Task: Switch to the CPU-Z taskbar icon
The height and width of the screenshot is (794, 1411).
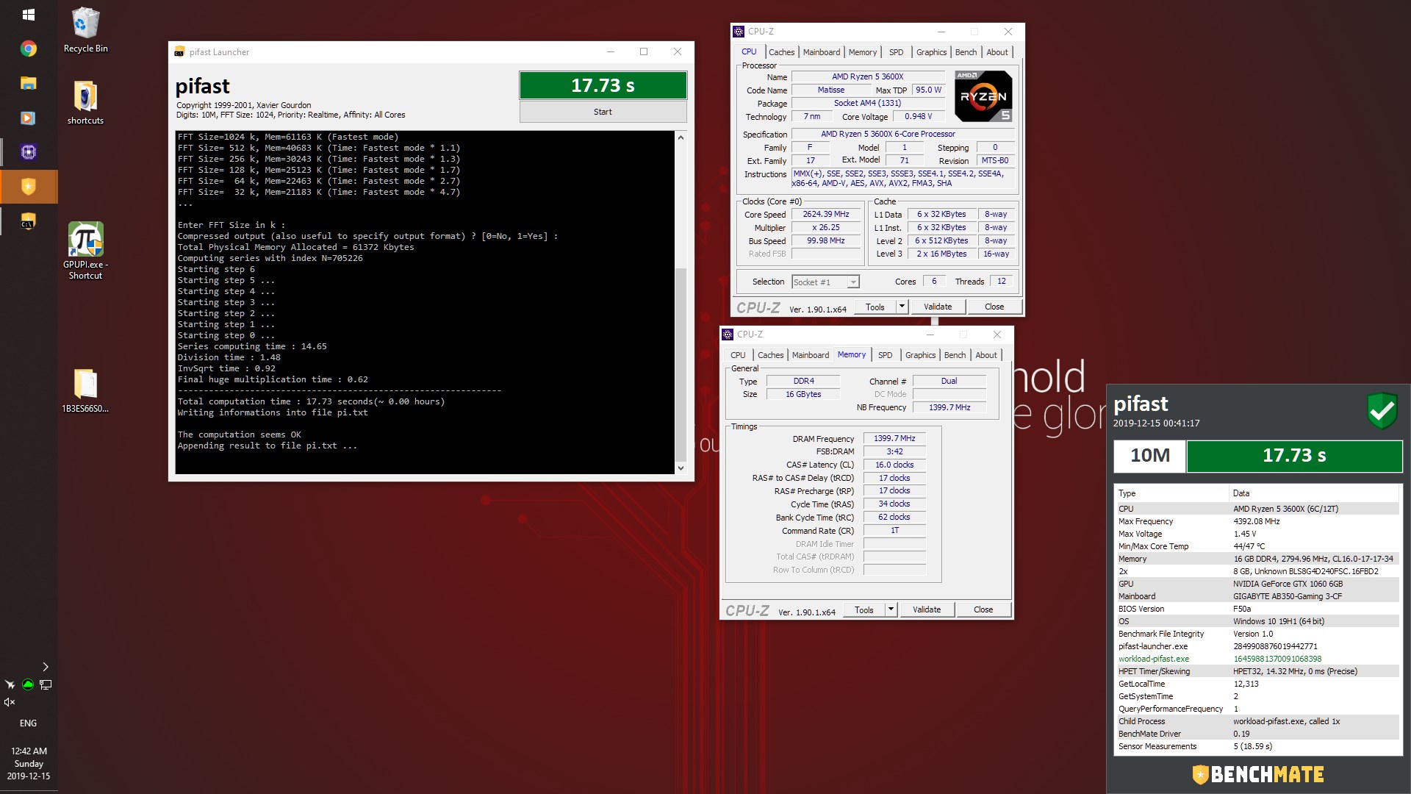Action: [29, 152]
